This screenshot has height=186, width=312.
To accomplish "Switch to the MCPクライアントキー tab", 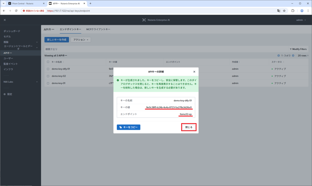I will coord(98,29).
